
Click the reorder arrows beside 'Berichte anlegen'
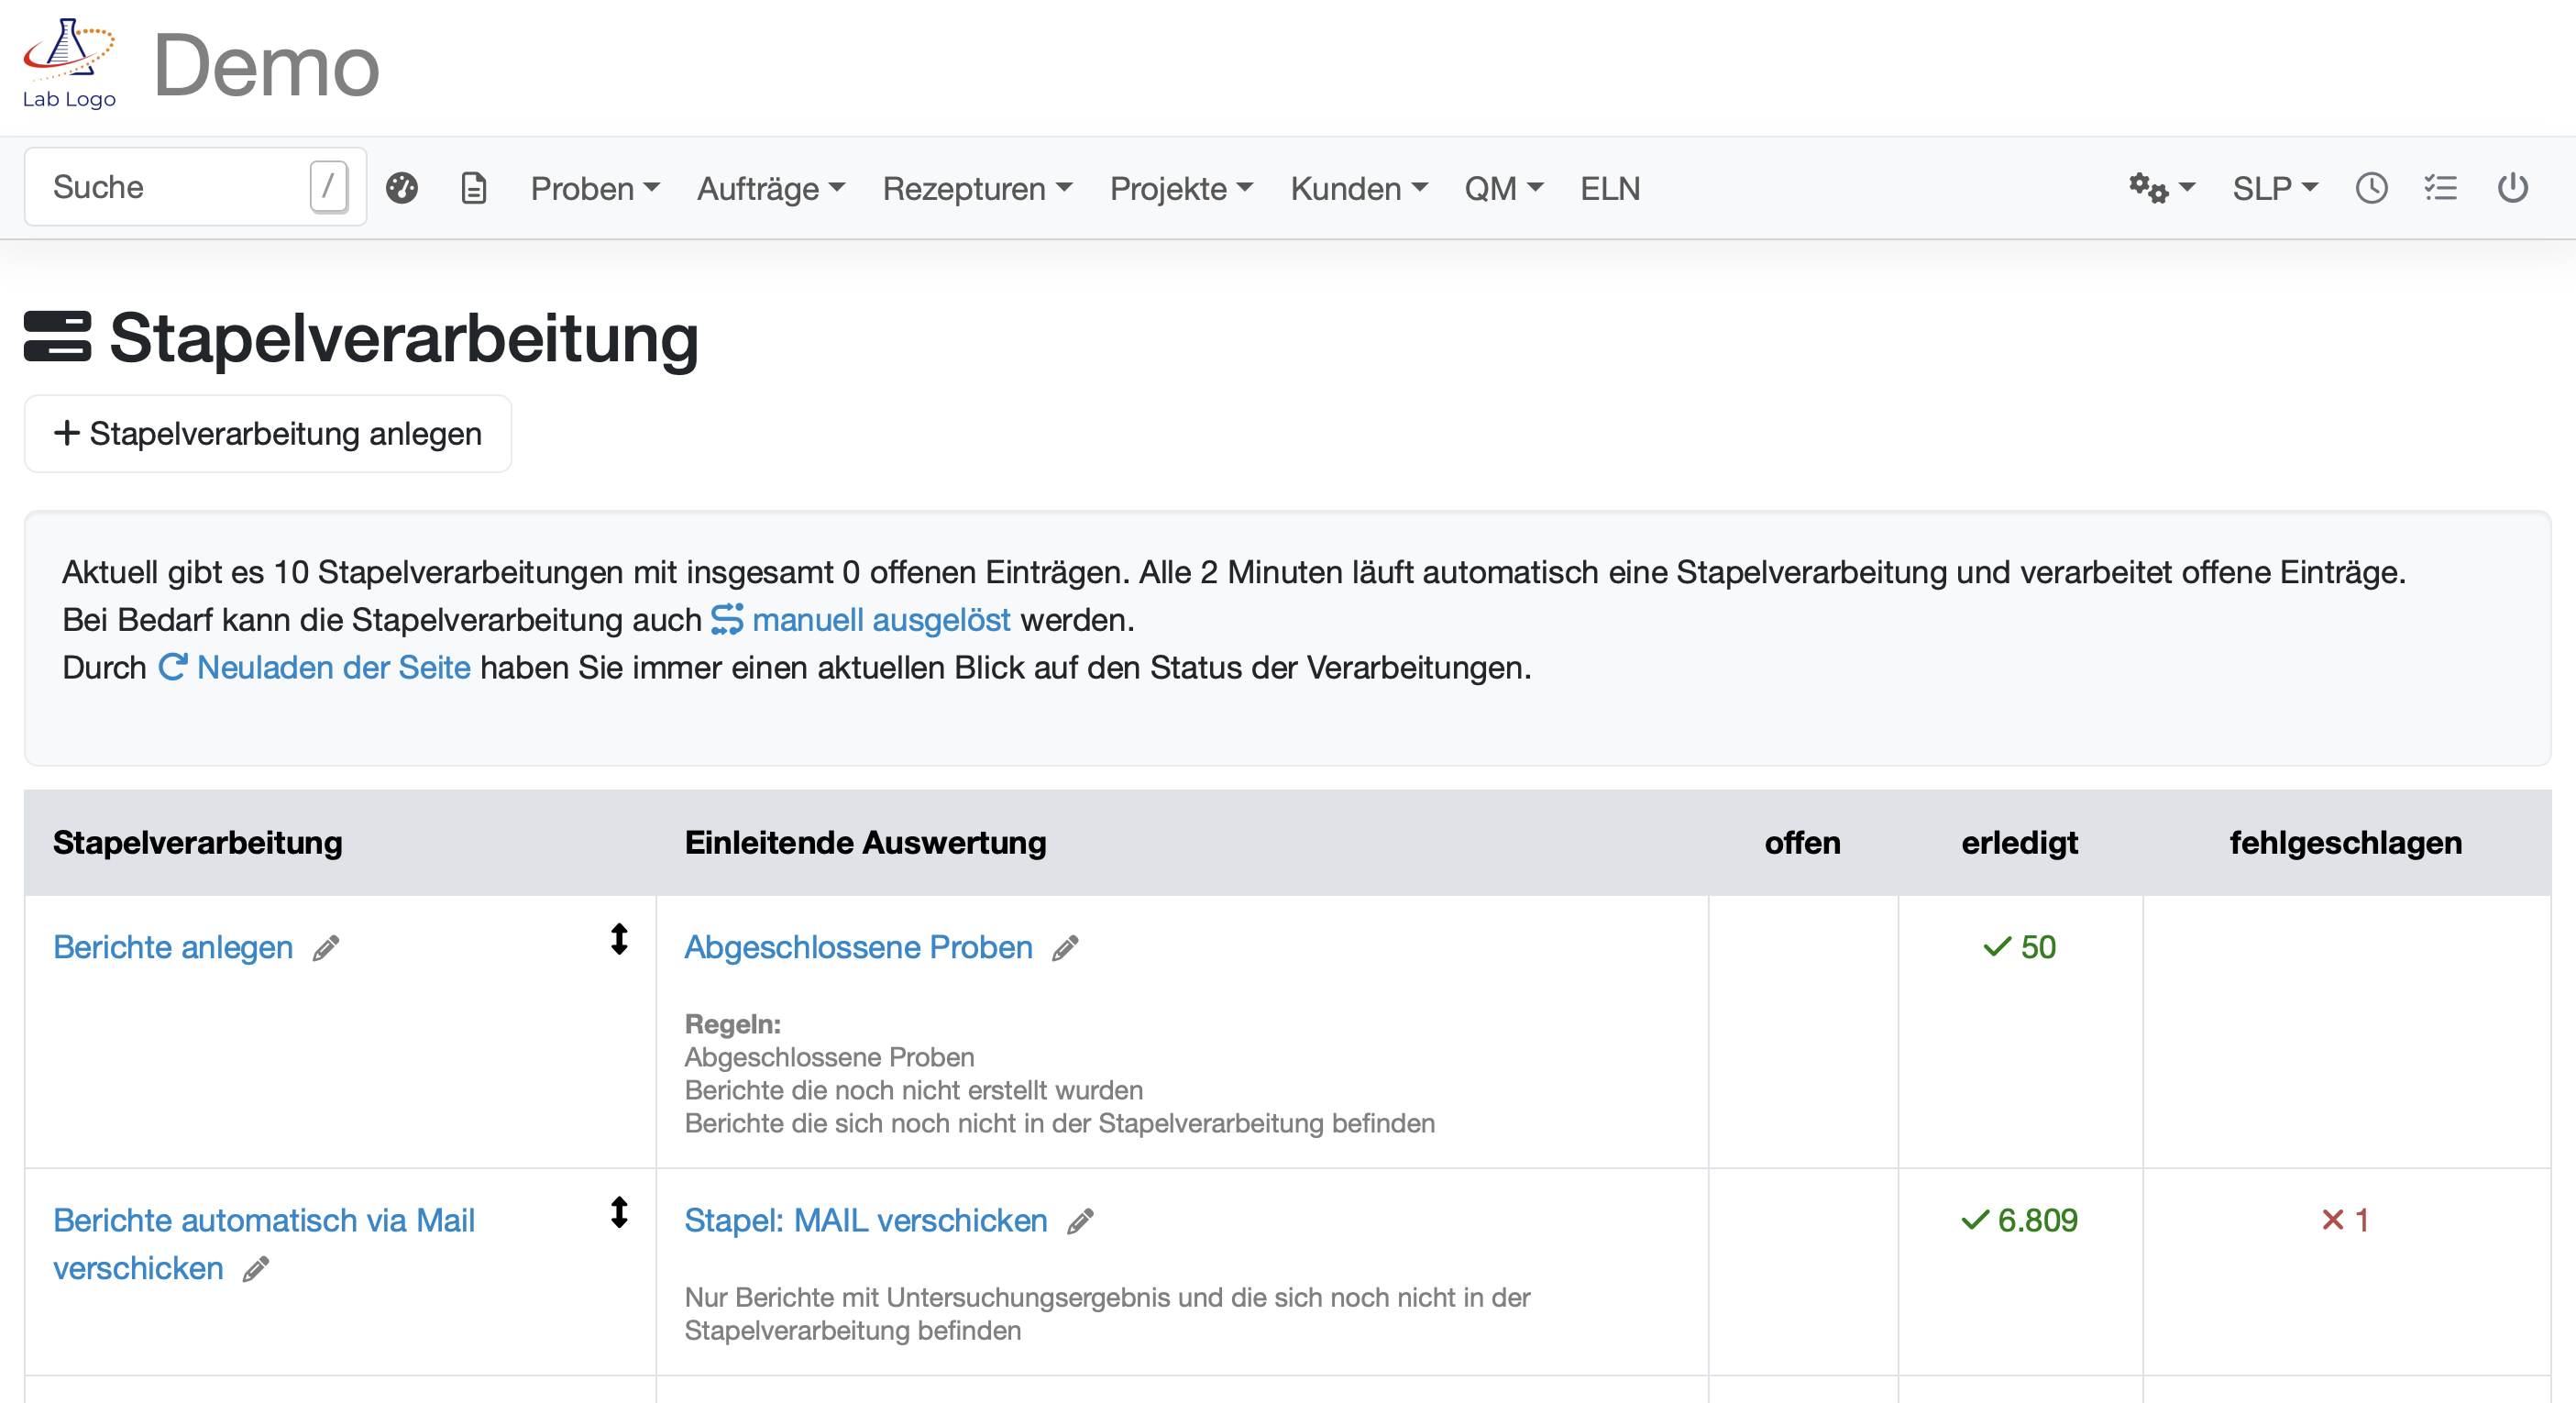click(620, 940)
